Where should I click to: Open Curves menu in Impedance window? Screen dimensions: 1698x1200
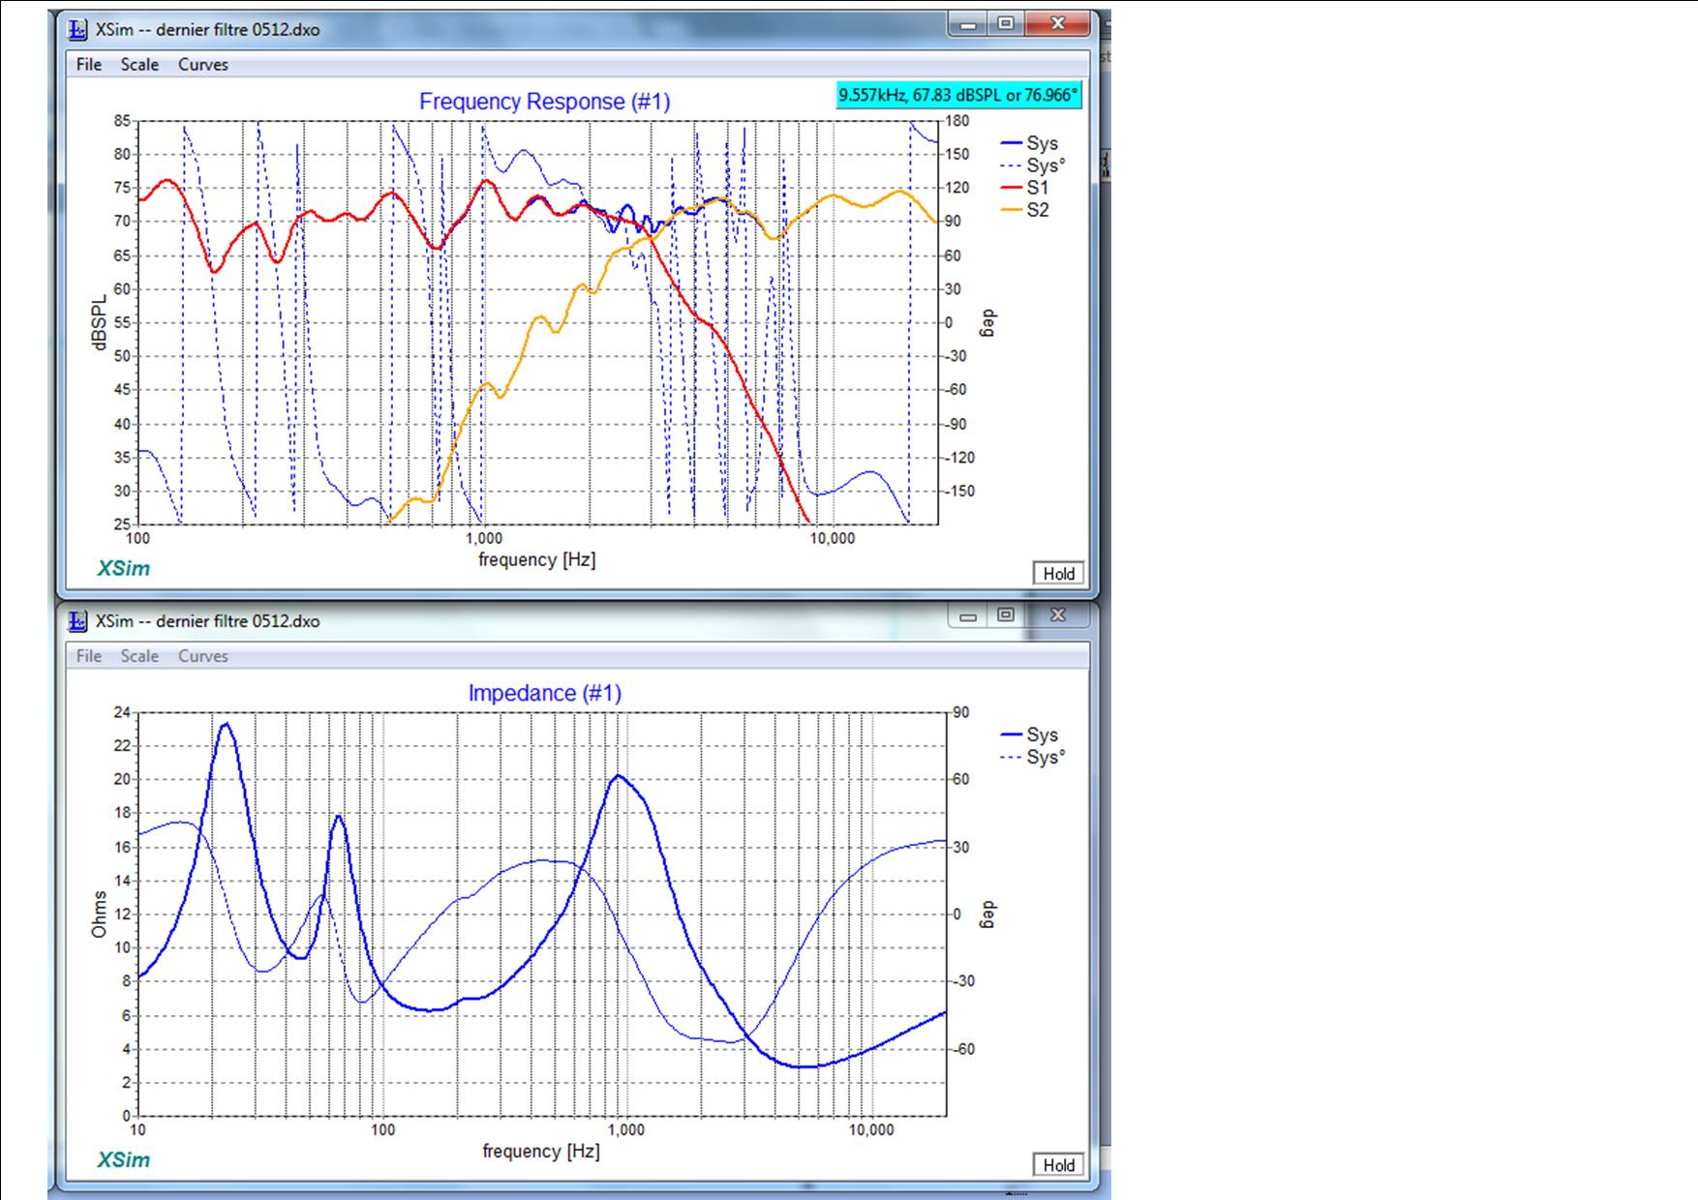(203, 655)
